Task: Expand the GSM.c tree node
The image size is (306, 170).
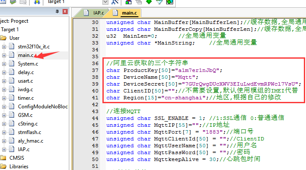Action: [4, 115]
